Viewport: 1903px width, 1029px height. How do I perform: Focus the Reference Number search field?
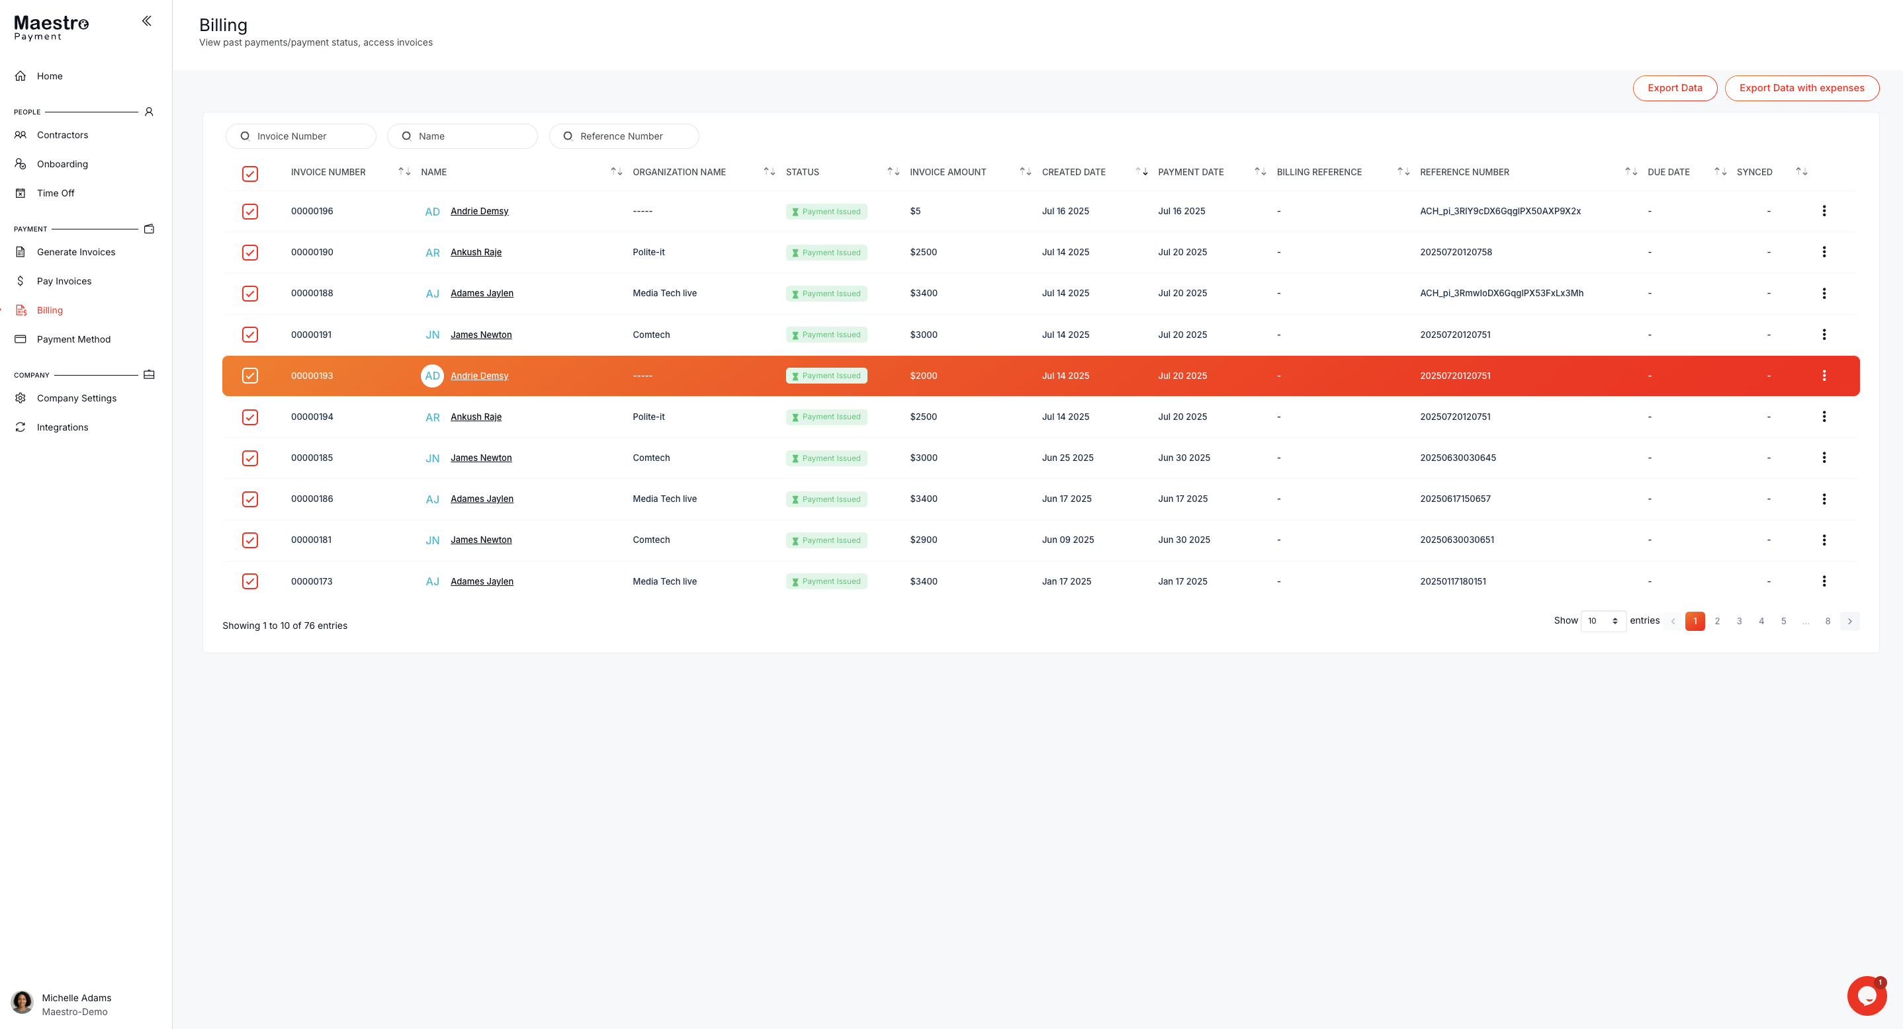(632, 136)
